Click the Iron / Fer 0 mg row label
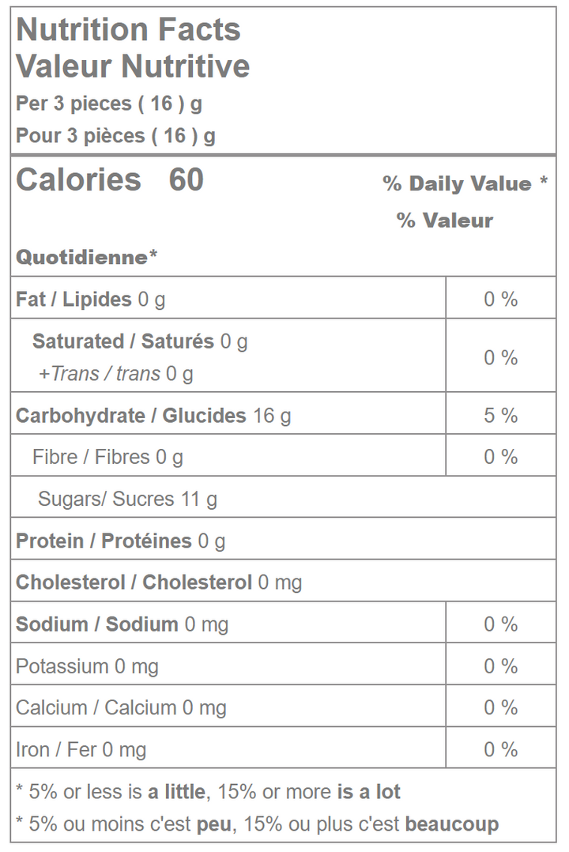Image resolution: width=569 pixels, height=852 pixels. (81, 749)
